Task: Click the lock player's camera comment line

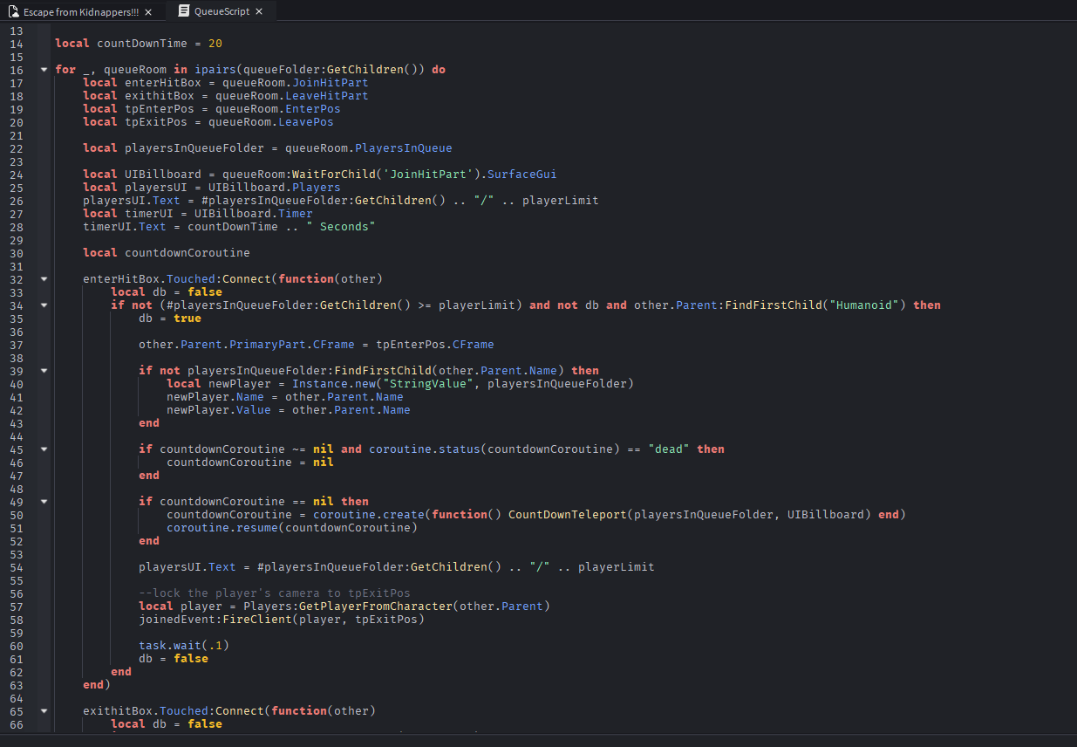Action: point(274,593)
